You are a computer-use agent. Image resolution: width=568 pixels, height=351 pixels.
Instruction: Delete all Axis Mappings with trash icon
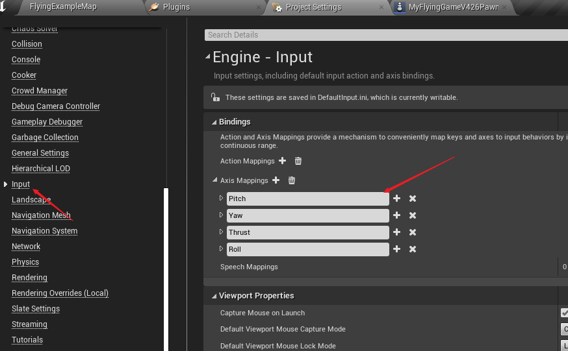coord(292,180)
